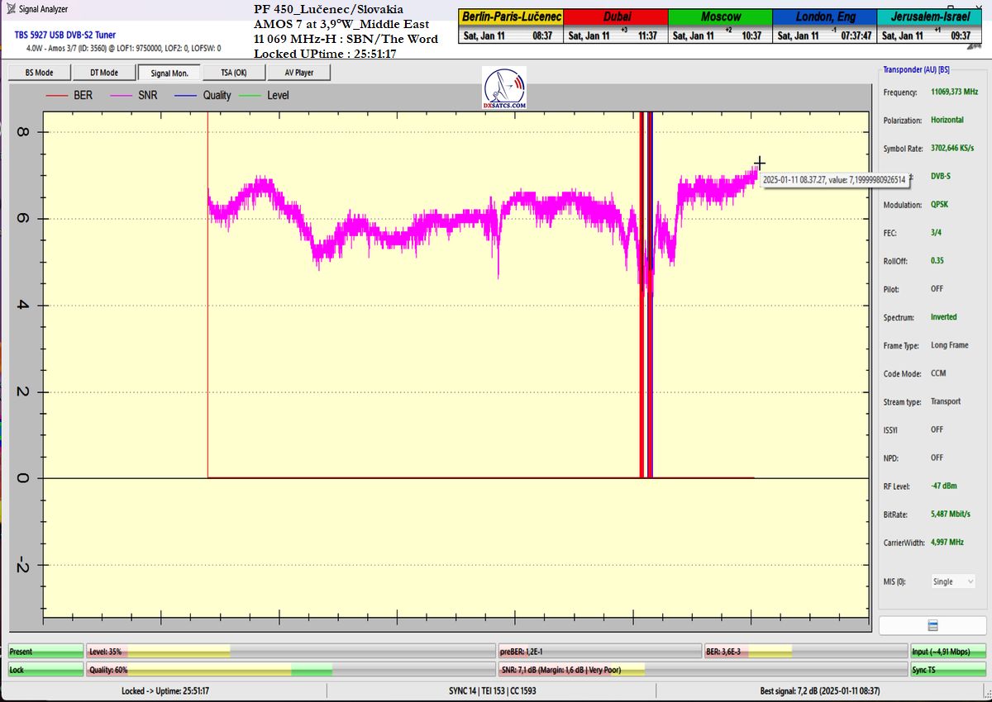Click the crosshair cursor marker on the graph
The width and height of the screenshot is (992, 702).
[759, 163]
